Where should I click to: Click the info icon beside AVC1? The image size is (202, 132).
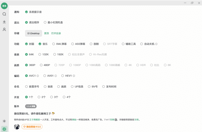pyautogui.click(x=38, y=76)
